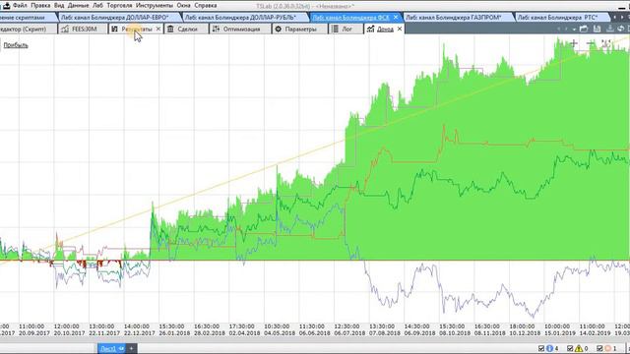
Task: Click the trash icon on Сделки tab
Action: (170, 29)
